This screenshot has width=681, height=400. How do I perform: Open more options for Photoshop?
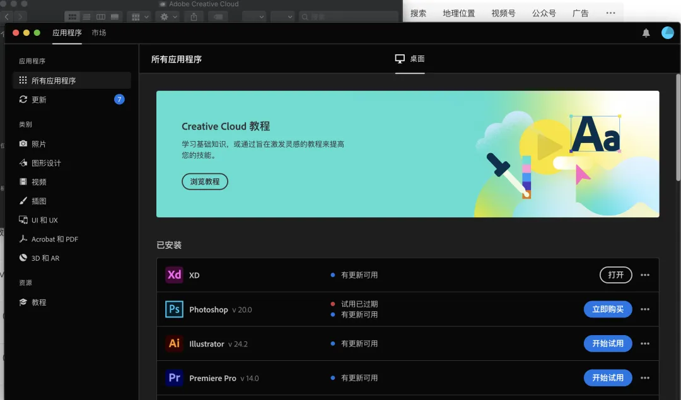(x=645, y=309)
